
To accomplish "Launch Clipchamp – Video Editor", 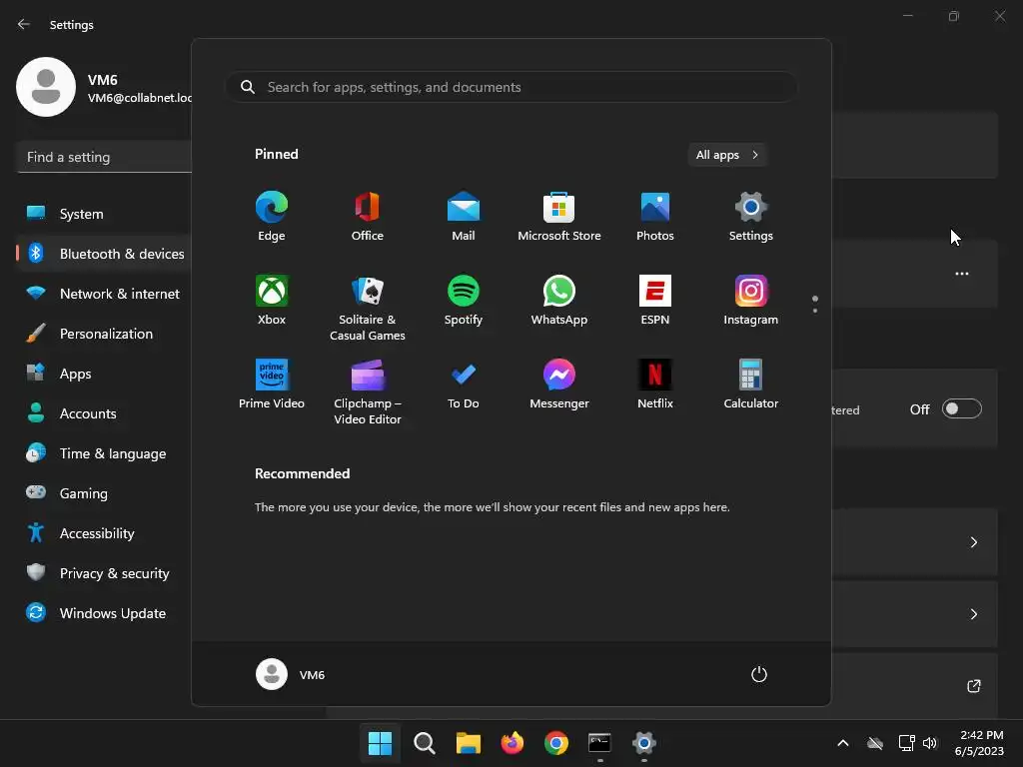I will tap(368, 392).
